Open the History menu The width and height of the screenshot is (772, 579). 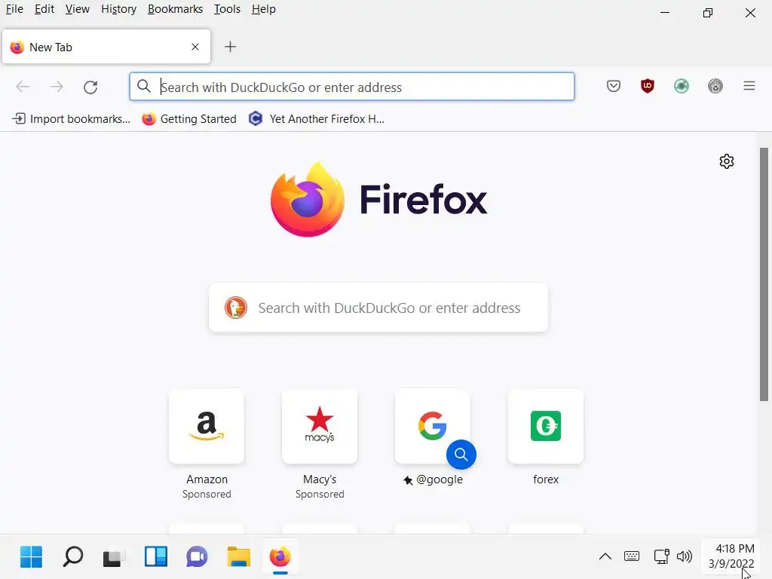(x=118, y=9)
